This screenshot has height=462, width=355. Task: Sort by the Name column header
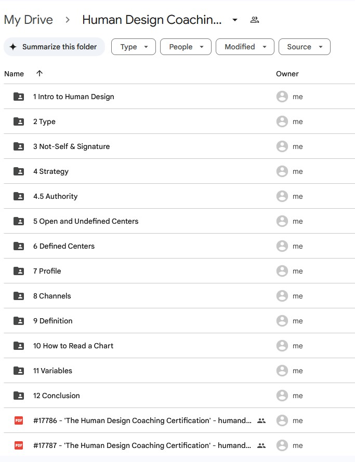(14, 74)
